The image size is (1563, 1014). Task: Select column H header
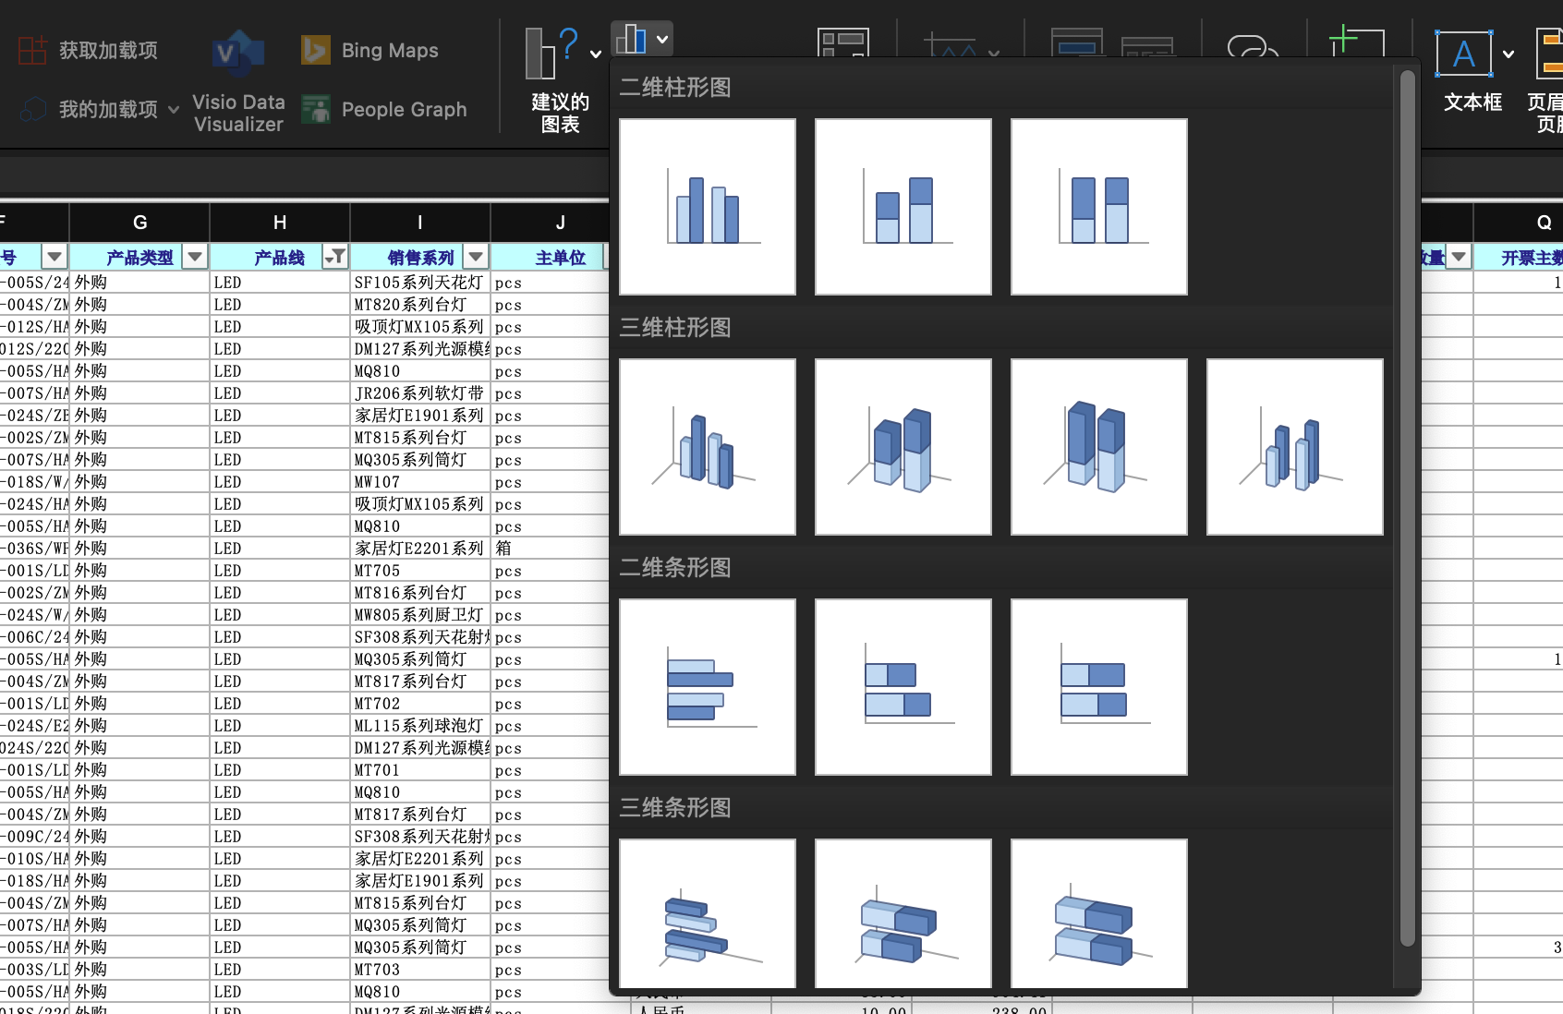[x=280, y=223]
